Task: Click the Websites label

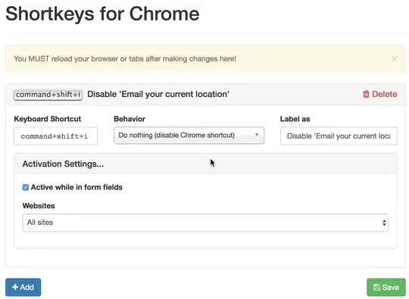Action: tap(39, 206)
